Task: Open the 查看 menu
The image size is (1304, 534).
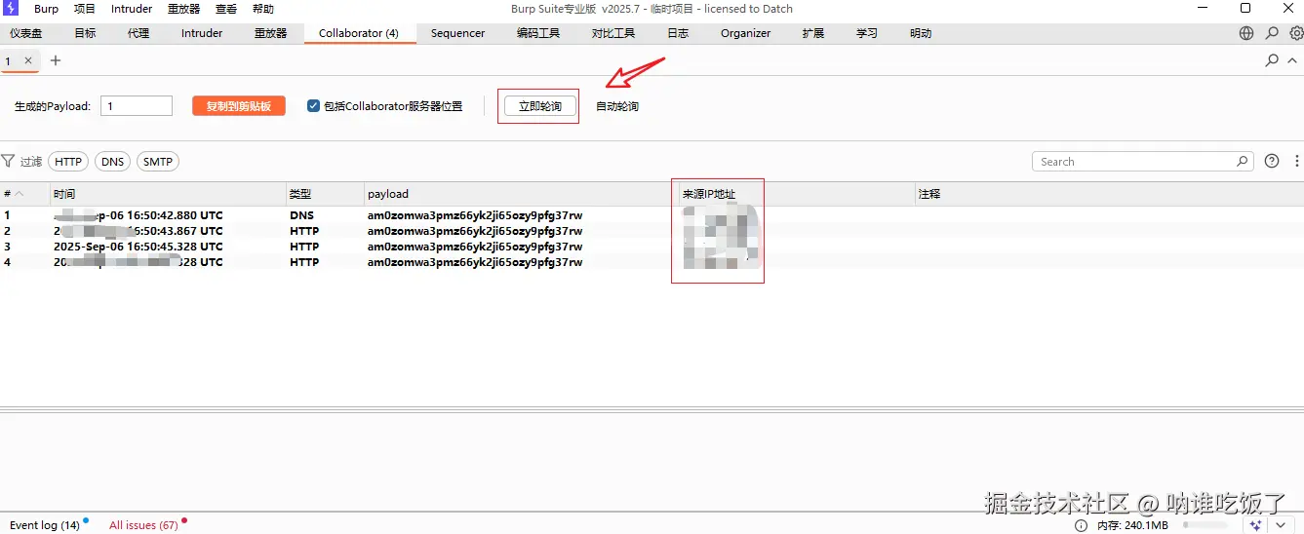Action: 226,9
